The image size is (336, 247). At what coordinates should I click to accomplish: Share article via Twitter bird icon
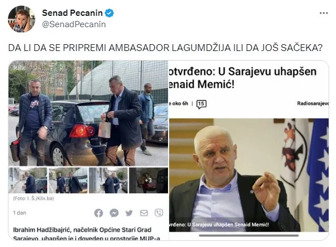click(x=129, y=213)
